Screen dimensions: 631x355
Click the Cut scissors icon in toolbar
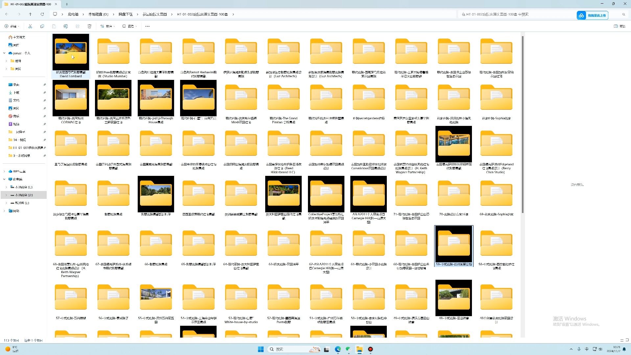(30, 26)
